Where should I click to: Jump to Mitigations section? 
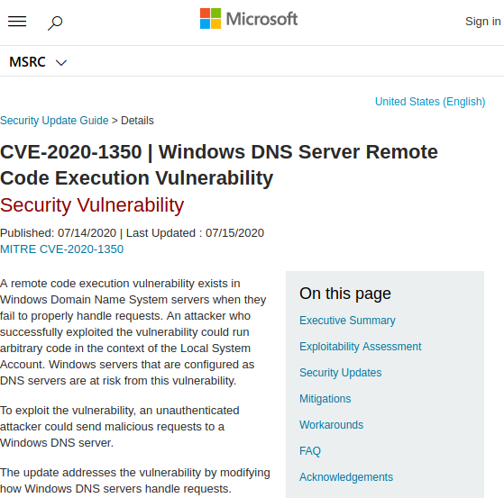[x=325, y=399]
